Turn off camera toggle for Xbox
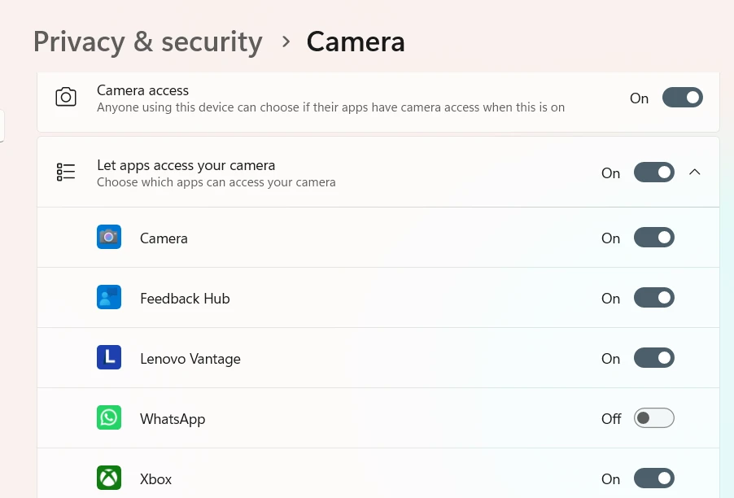The width and height of the screenshot is (734, 498). tap(653, 478)
